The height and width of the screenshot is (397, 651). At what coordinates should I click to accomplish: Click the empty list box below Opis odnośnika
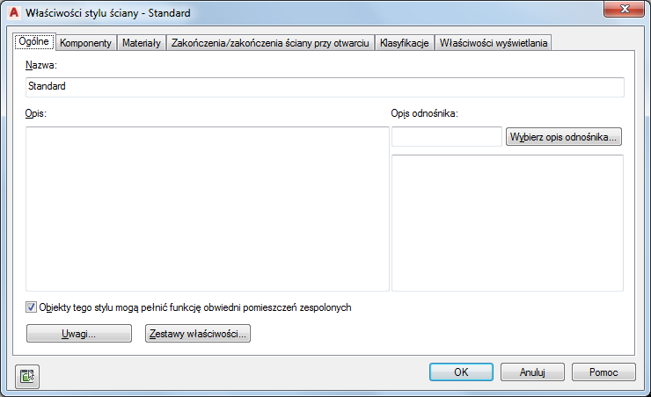507,223
